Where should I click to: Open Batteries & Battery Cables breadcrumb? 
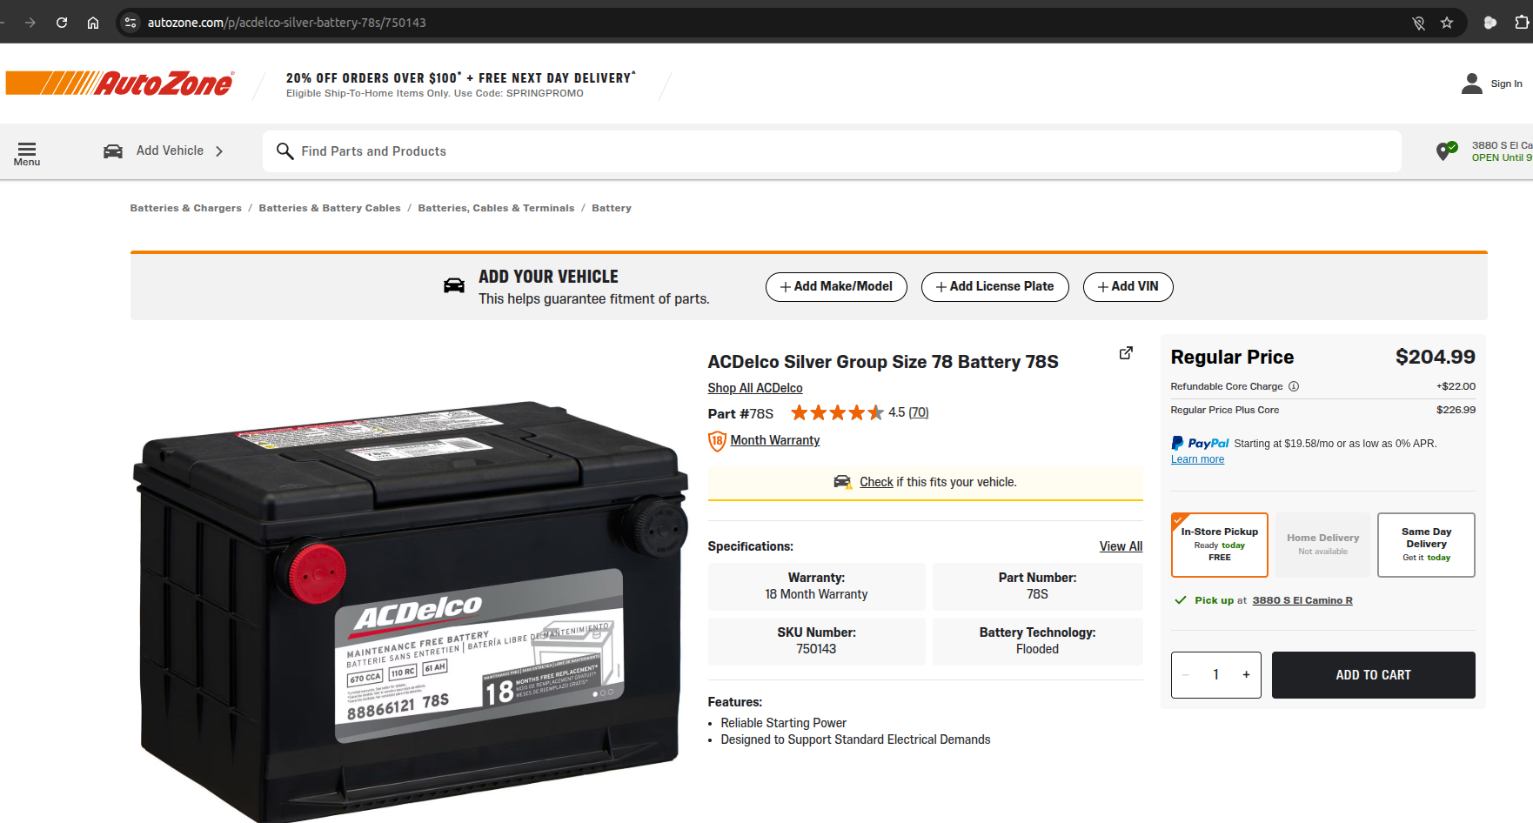pyautogui.click(x=330, y=208)
